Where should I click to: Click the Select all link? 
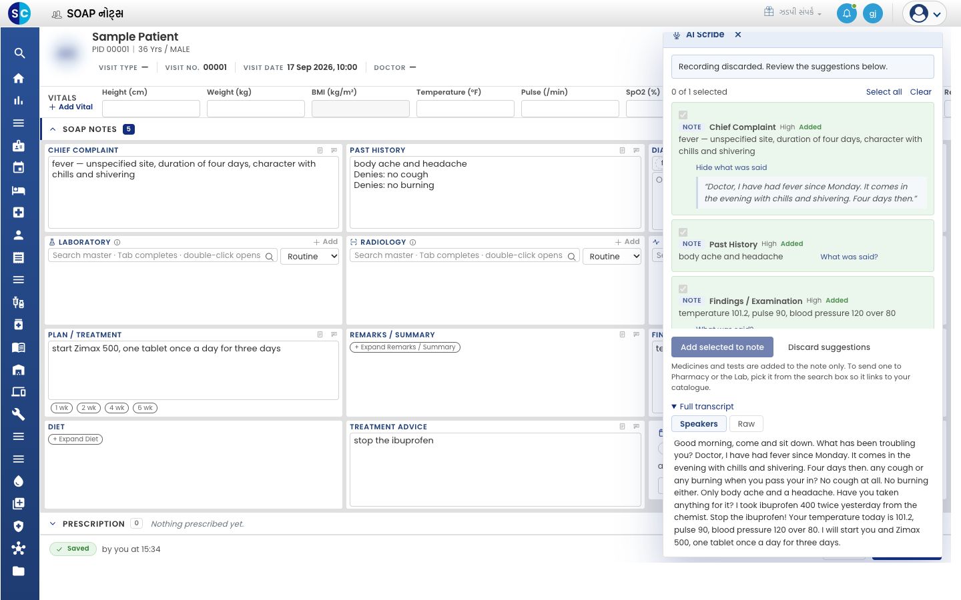click(x=884, y=92)
